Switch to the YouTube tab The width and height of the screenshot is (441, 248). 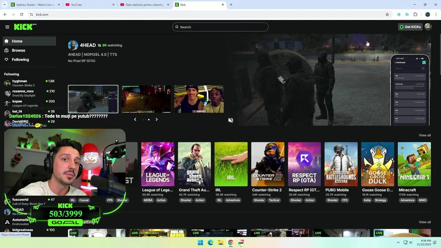pyautogui.click(x=90, y=5)
